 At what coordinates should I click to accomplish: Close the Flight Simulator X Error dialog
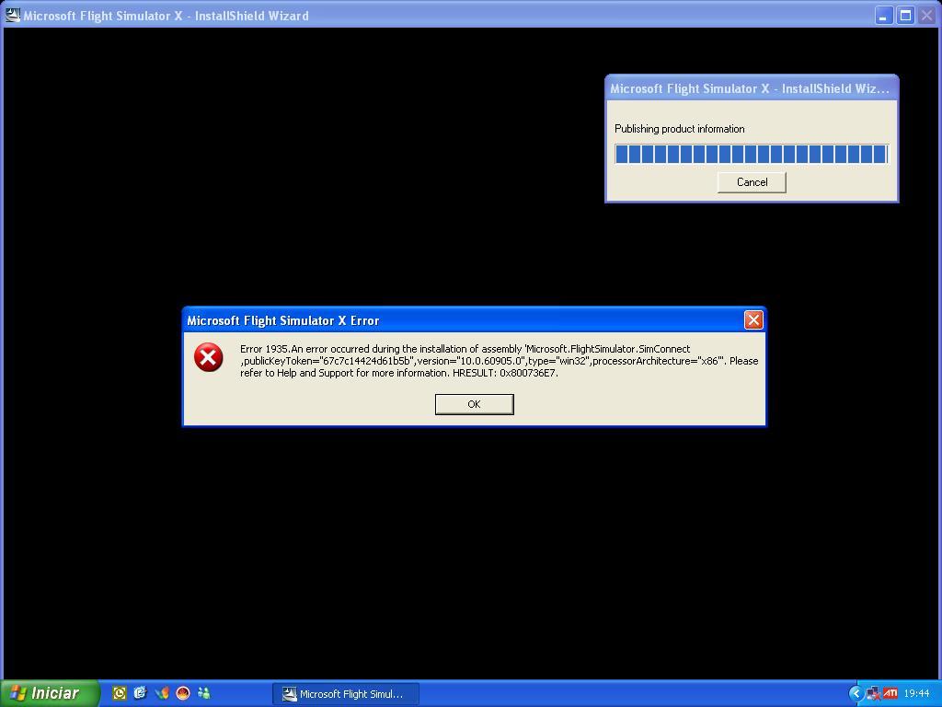753,319
